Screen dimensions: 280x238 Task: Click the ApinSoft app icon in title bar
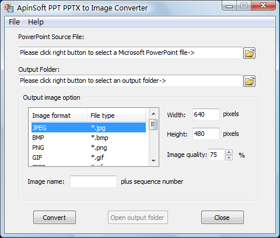coord(9,8)
